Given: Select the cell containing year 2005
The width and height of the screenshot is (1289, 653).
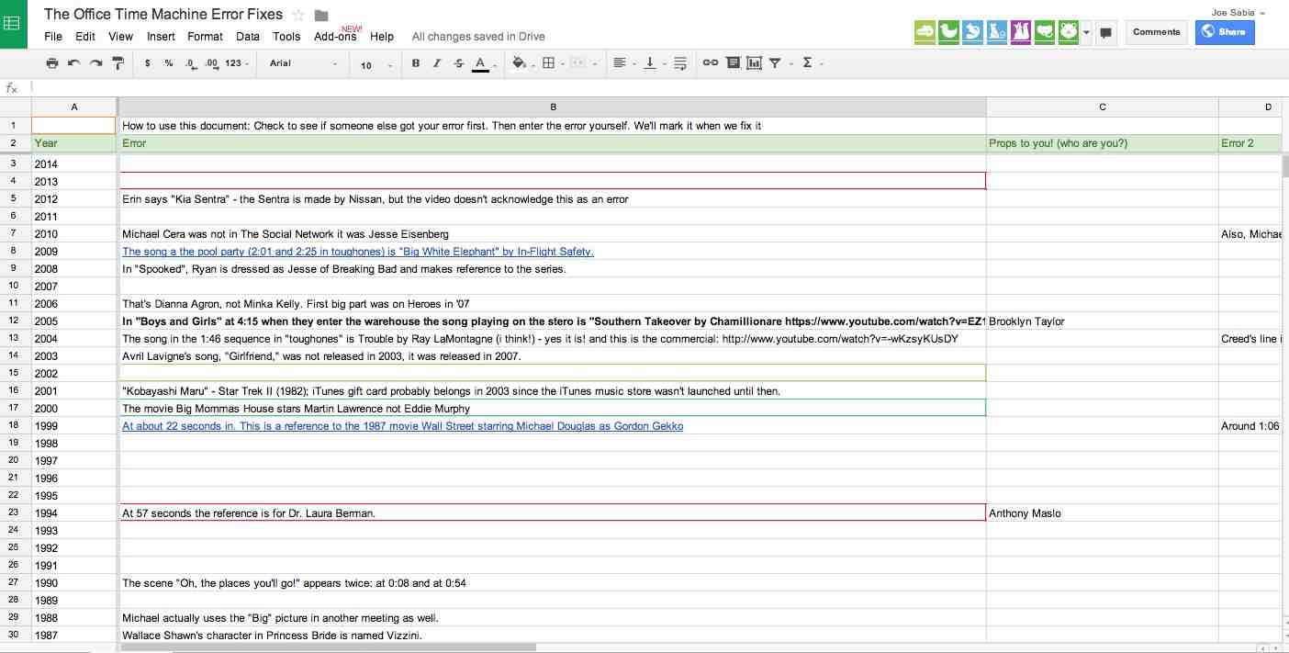Looking at the screenshot, I should [x=74, y=321].
